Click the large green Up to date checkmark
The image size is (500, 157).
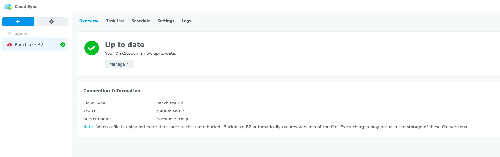click(92, 48)
